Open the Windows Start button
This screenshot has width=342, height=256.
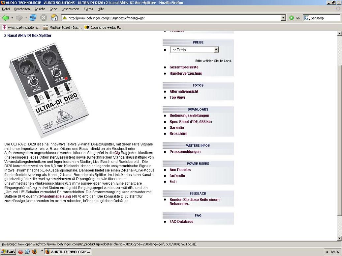[8, 252]
